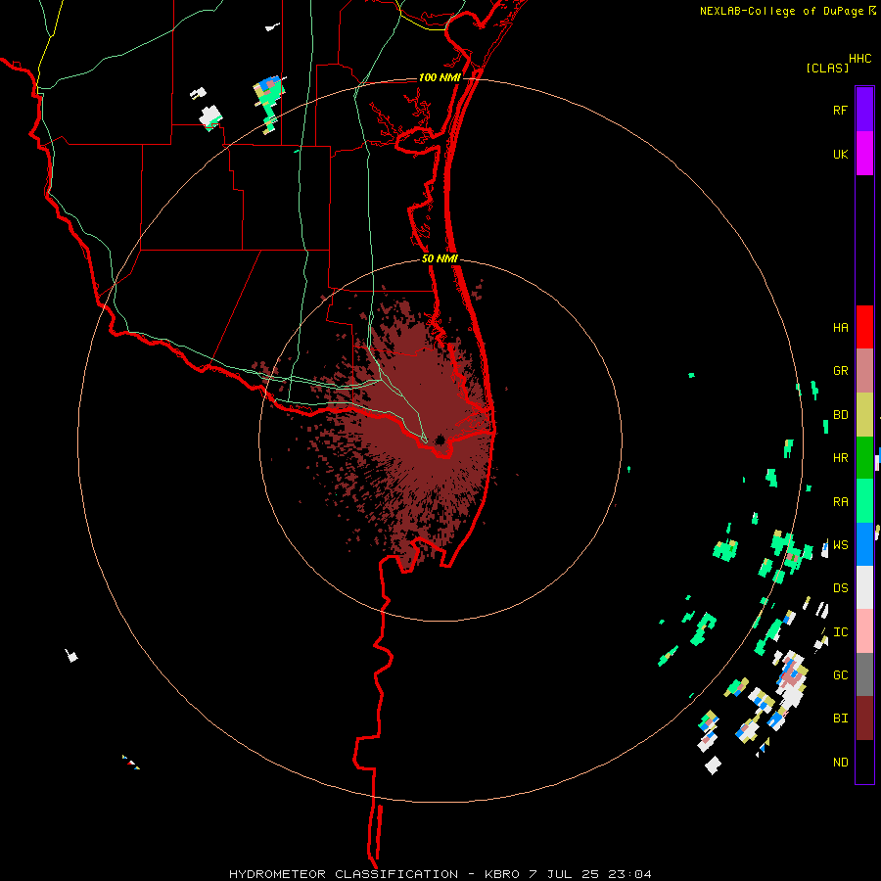Image resolution: width=881 pixels, height=881 pixels.
Task: Click the GC legend label text
Action: 841,675
